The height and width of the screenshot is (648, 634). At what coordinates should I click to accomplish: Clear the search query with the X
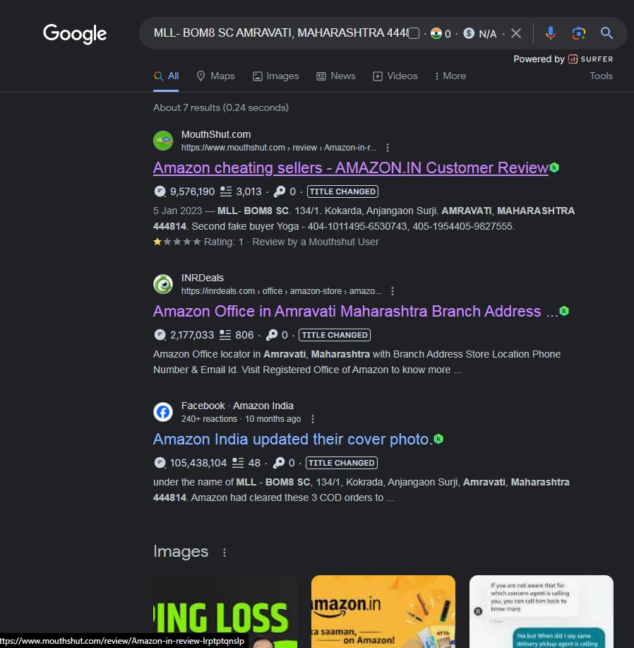coord(516,33)
